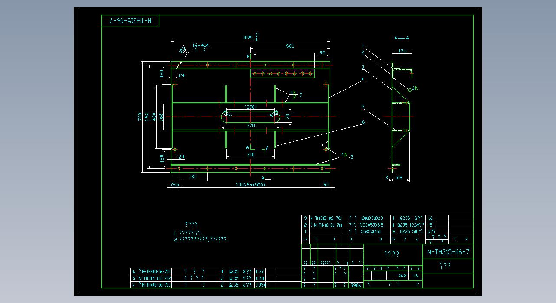The width and height of the screenshot is (556, 303).
Task: Click the 46.8 weight value in title block
Action: [x=402, y=276]
